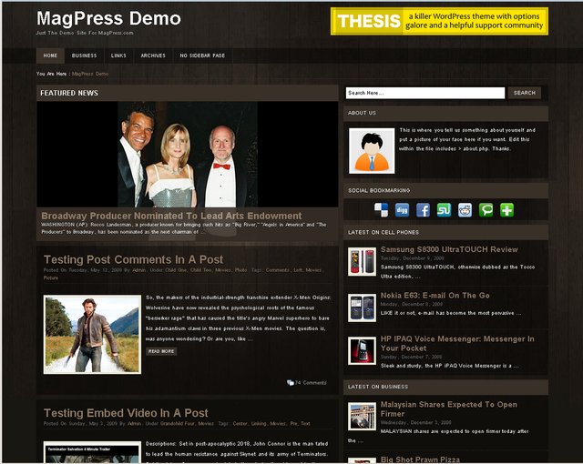This screenshot has width=583, height=464.
Task: Go to the Links page
Action: (118, 55)
